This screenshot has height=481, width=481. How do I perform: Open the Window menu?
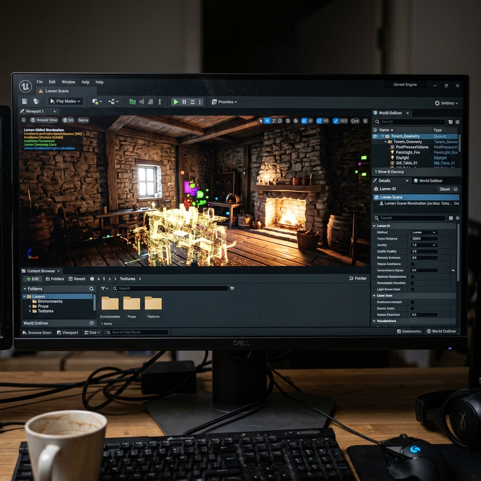coord(68,82)
